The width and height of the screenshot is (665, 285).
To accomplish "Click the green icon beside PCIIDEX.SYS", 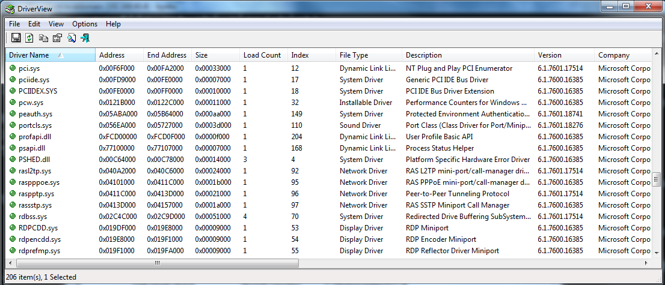I will (13, 91).
